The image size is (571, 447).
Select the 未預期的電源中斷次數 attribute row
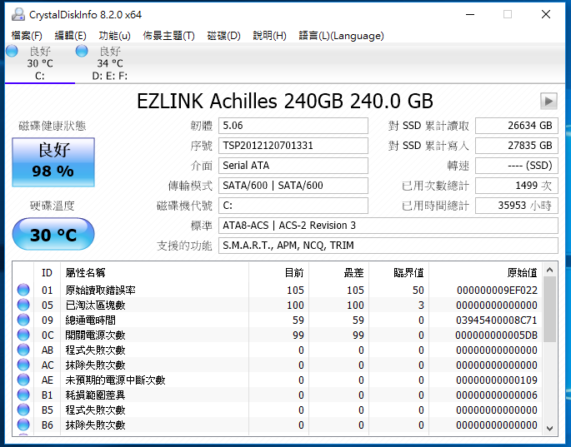pos(278,380)
